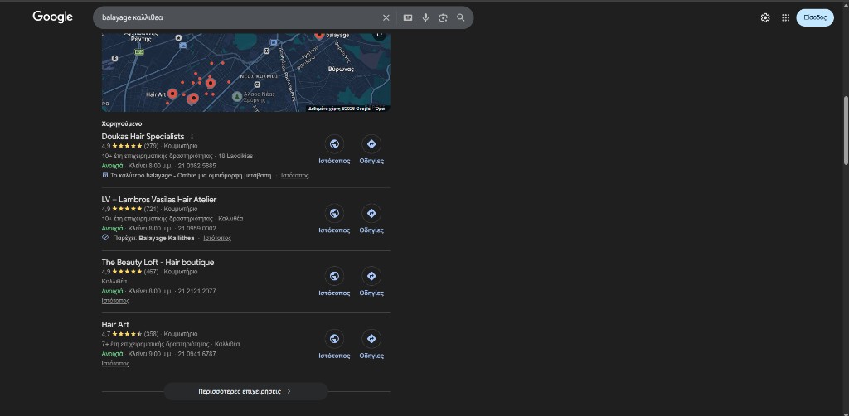The width and height of the screenshot is (849, 416).
Task: Open the on-screen keyboard input tool
Action: click(x=408, y=18)
